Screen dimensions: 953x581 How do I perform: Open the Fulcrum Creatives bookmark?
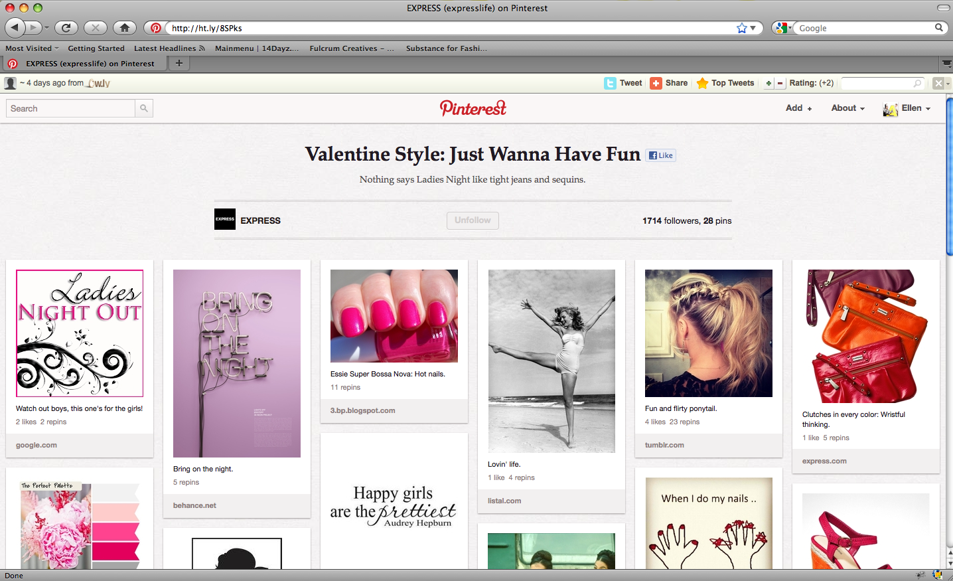tap(352, 48)
